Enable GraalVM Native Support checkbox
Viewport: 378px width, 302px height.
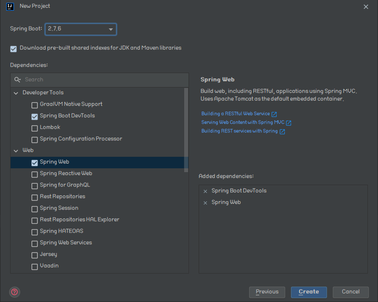click(x=35, y=105)
